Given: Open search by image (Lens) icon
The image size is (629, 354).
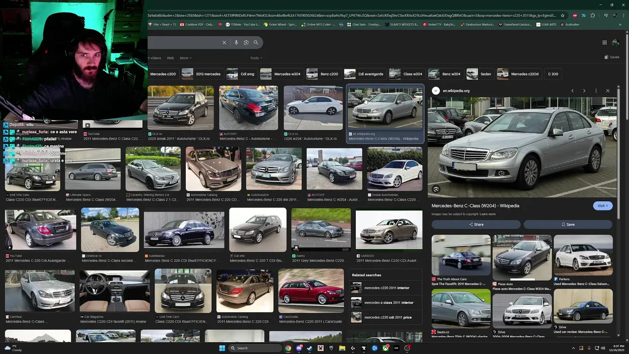Looking at the screenshot, I should pos(246,43).
